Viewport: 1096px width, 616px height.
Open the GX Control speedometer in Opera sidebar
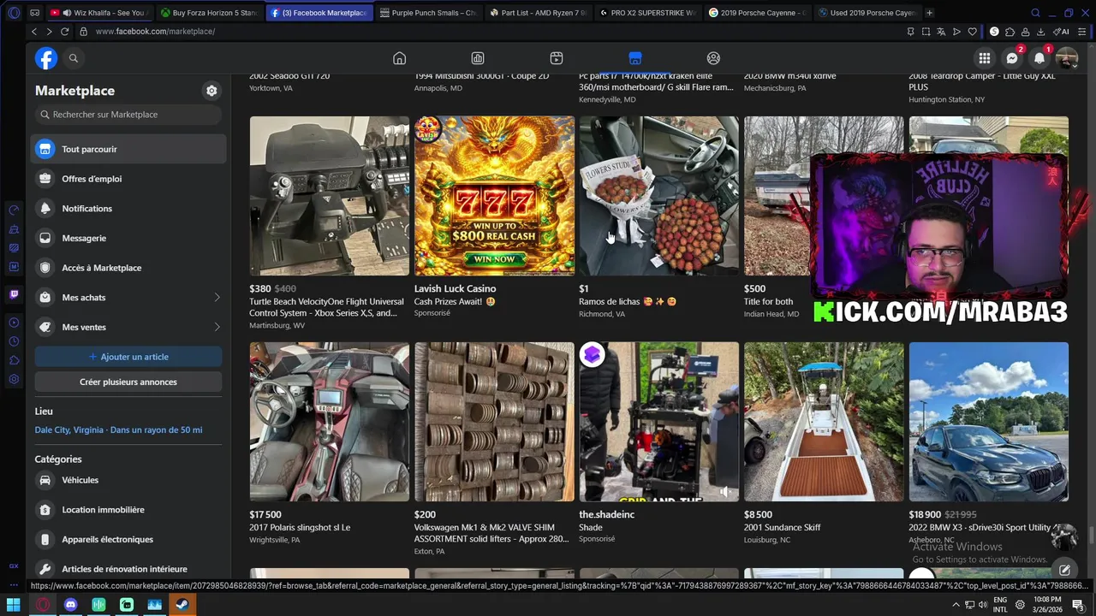14,210
